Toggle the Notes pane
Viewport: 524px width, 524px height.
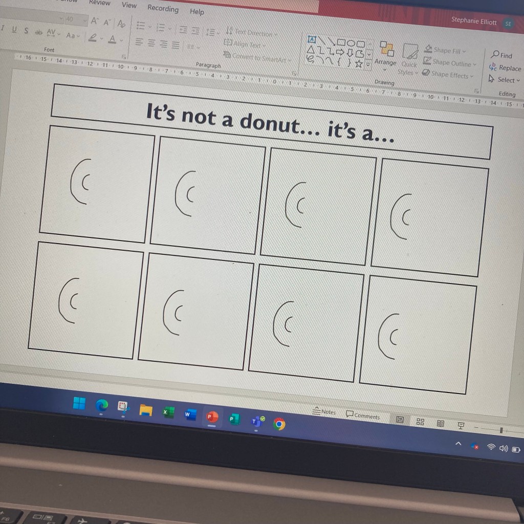(324, 411)
